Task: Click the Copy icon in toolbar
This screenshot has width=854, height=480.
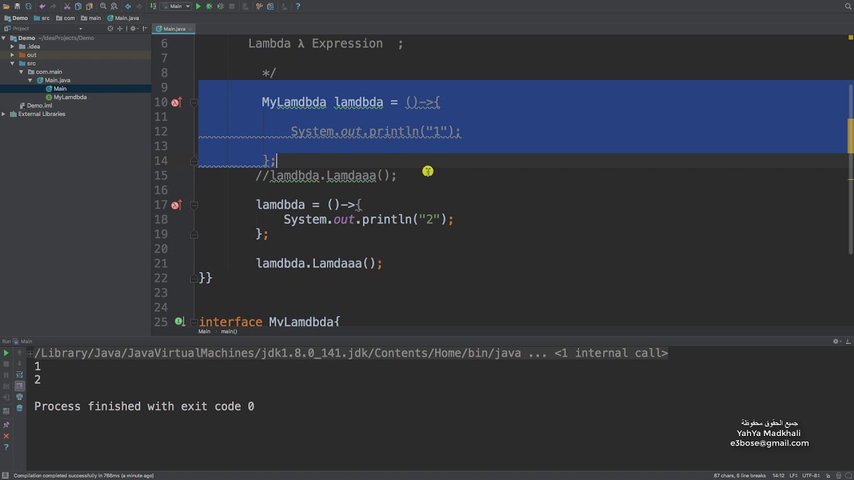Action: (x=78, y=6)
